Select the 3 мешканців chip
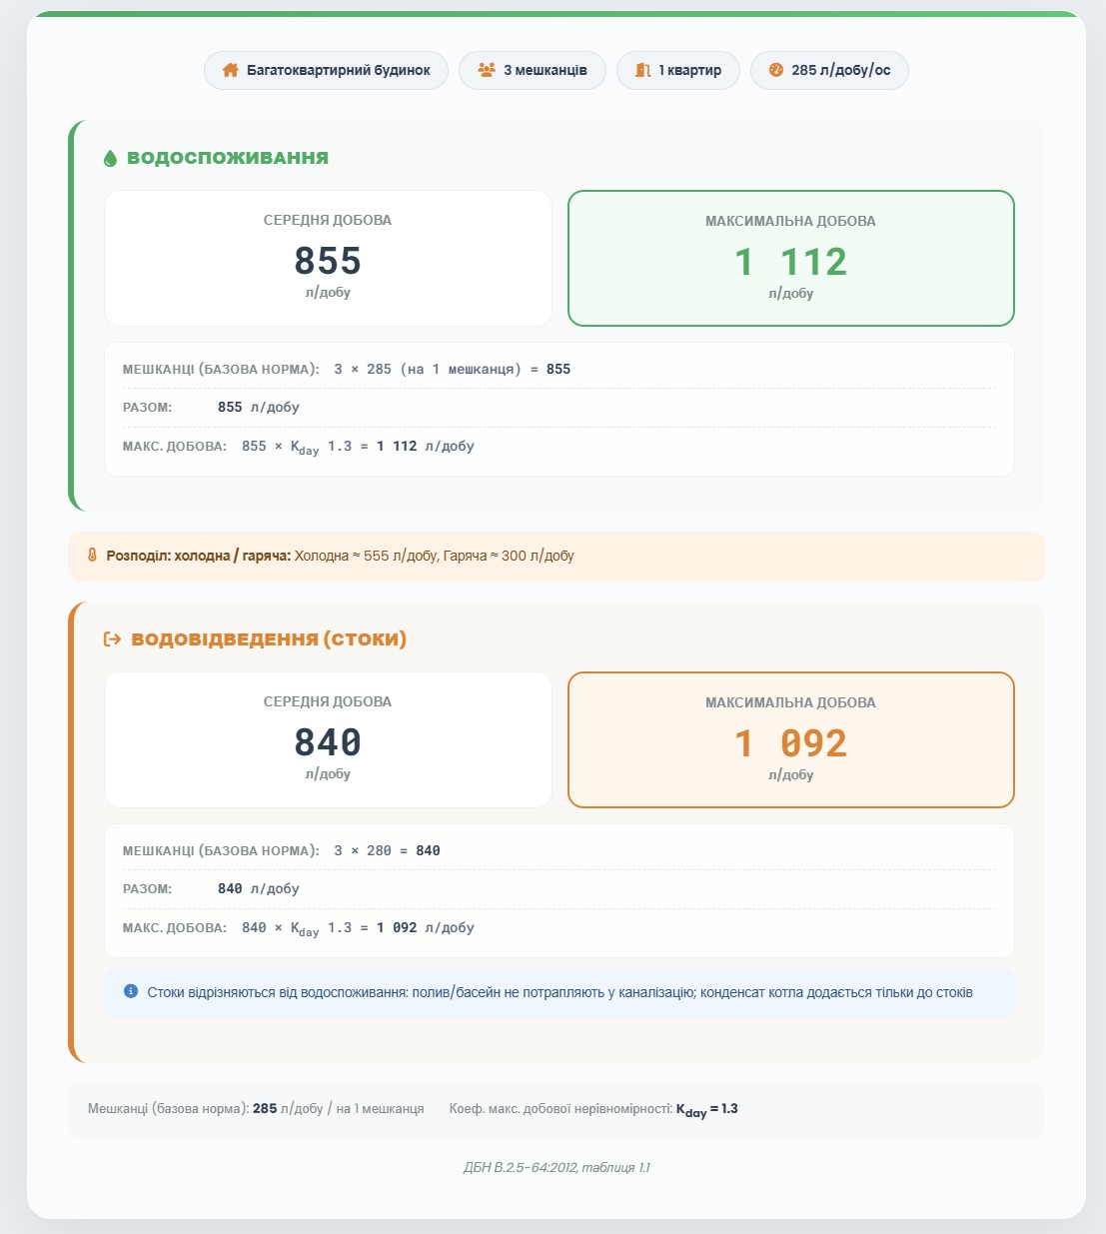 click(x=533, y=70)
